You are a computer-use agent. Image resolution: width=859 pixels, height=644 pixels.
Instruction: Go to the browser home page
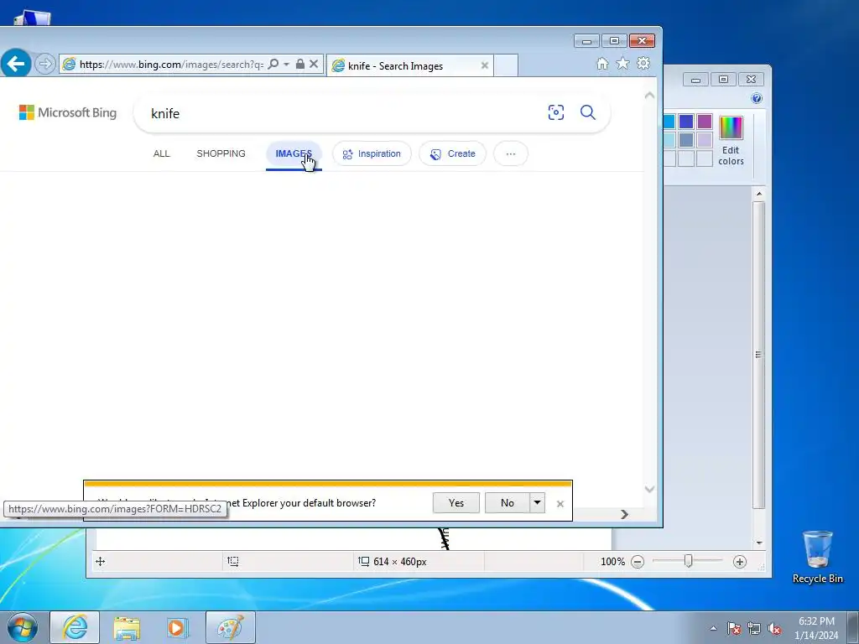[602, 64]
